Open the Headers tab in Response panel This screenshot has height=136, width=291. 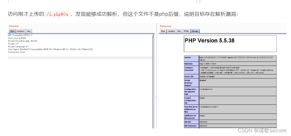point(171,31)
